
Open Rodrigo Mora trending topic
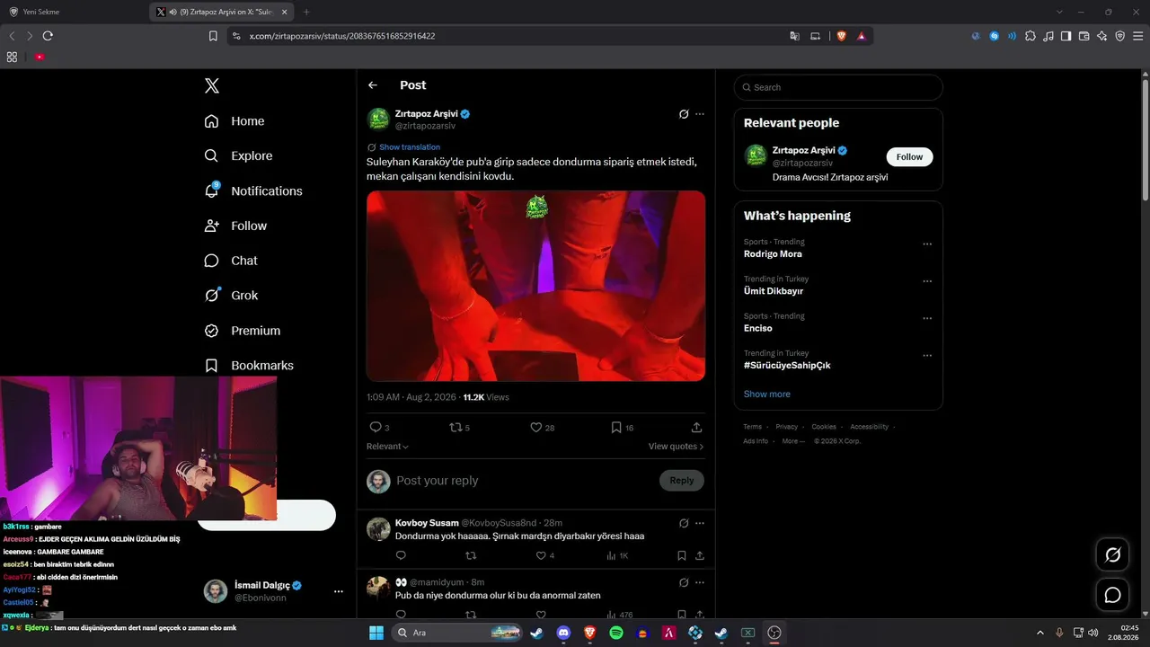[x=773, y=254]
